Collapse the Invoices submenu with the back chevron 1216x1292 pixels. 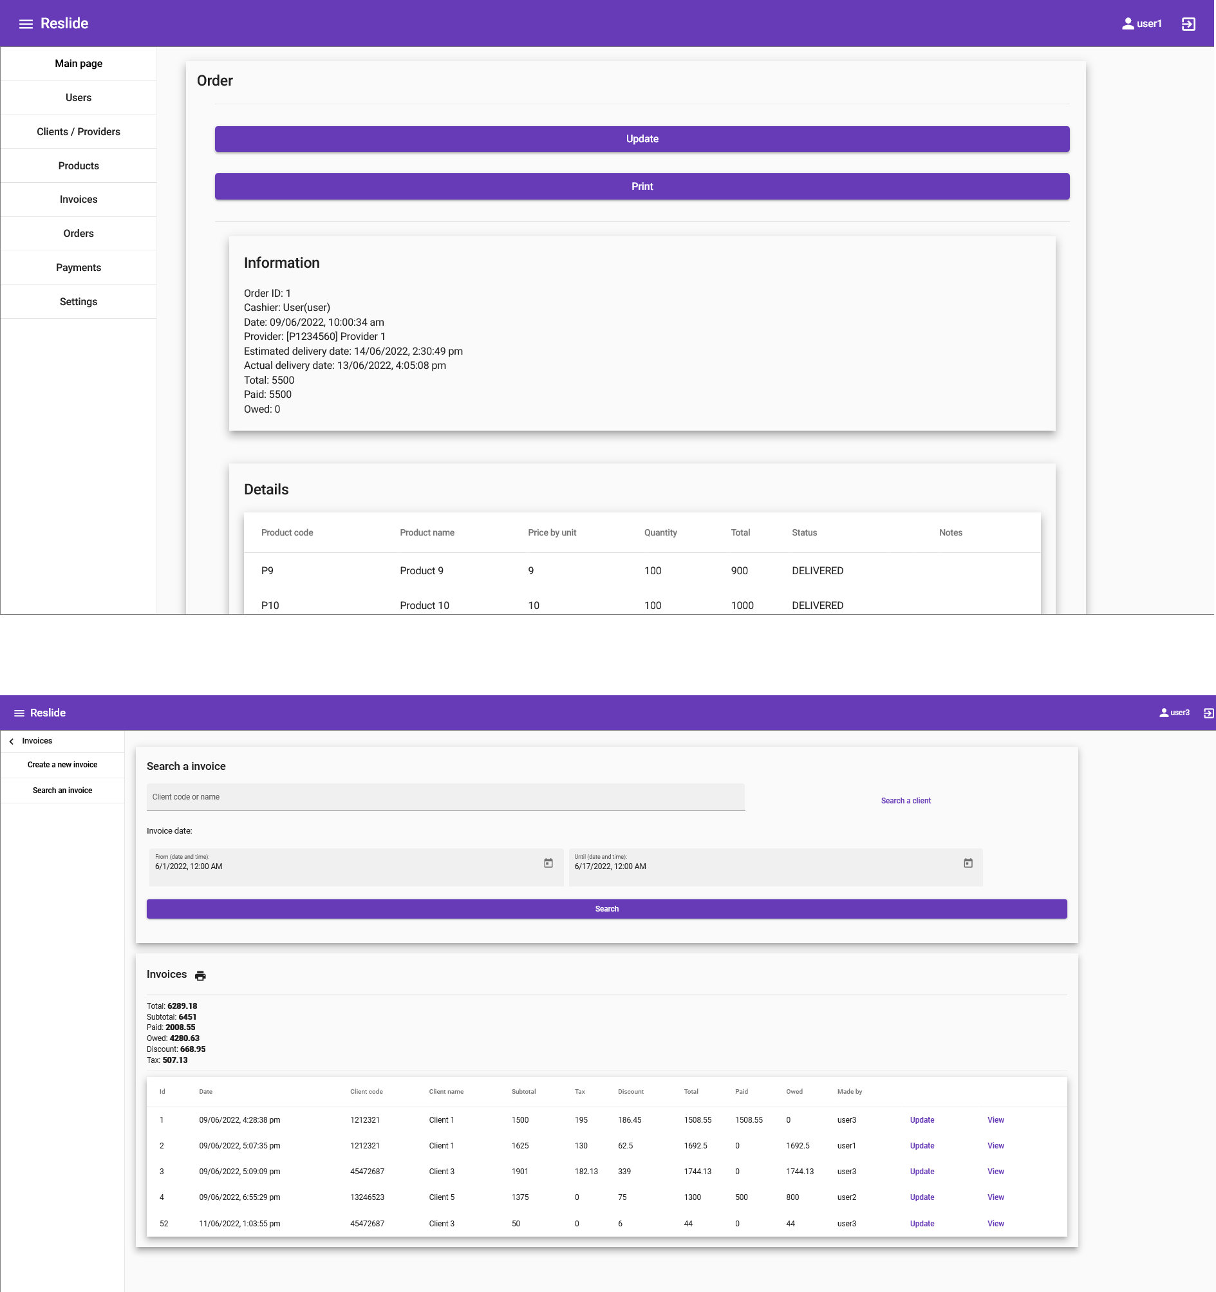pos(11,741)
